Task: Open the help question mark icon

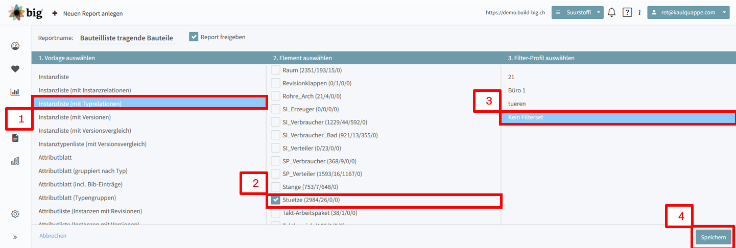Action: tap(627, 12)
